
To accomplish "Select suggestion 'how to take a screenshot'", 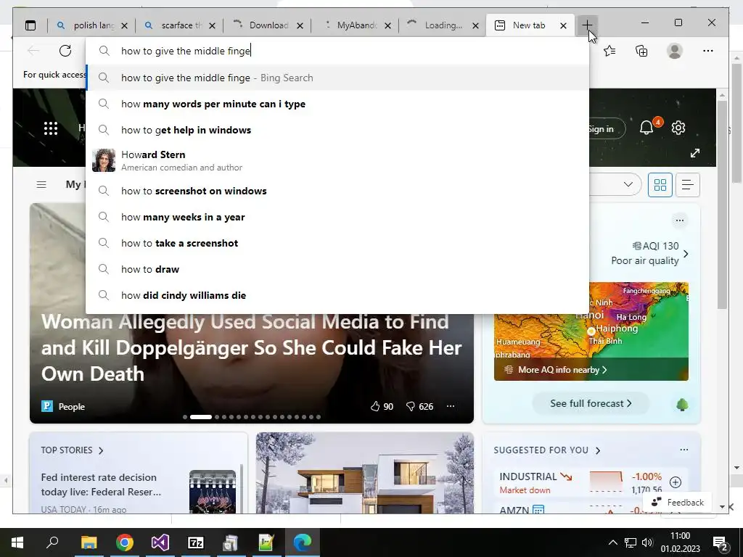I will (x=337, y=243).
